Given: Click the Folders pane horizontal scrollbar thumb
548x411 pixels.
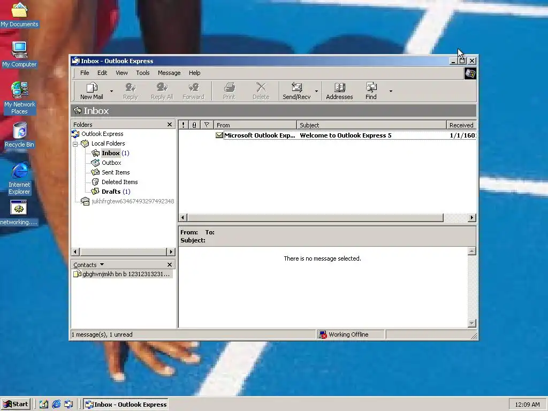Looking at the screenshot, I should click(124, 252).
